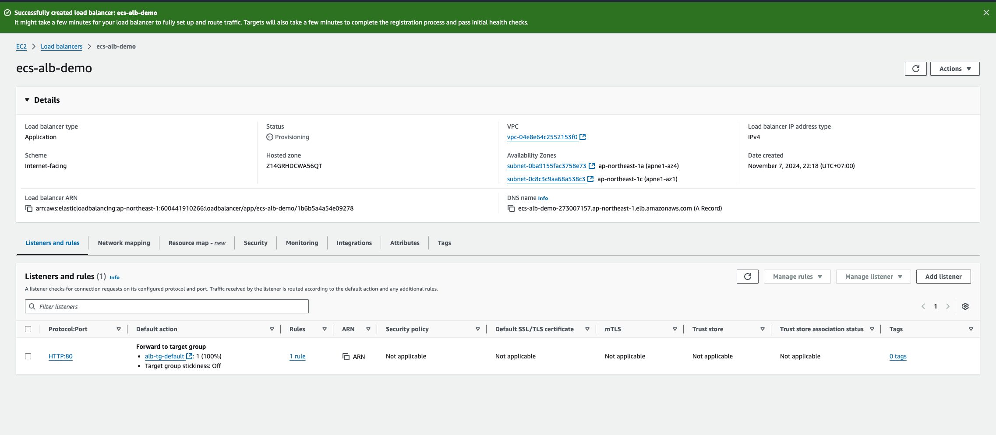The width and height of the screenshot is (996, 435).
Task: Open Manage listener dropdown
Action: point(873,277)
